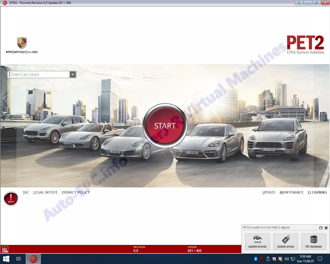Open the ELEARNING menu item
The width and height of the screenshot is (330, 264).
pyautogui.click(x=317, y=192)
